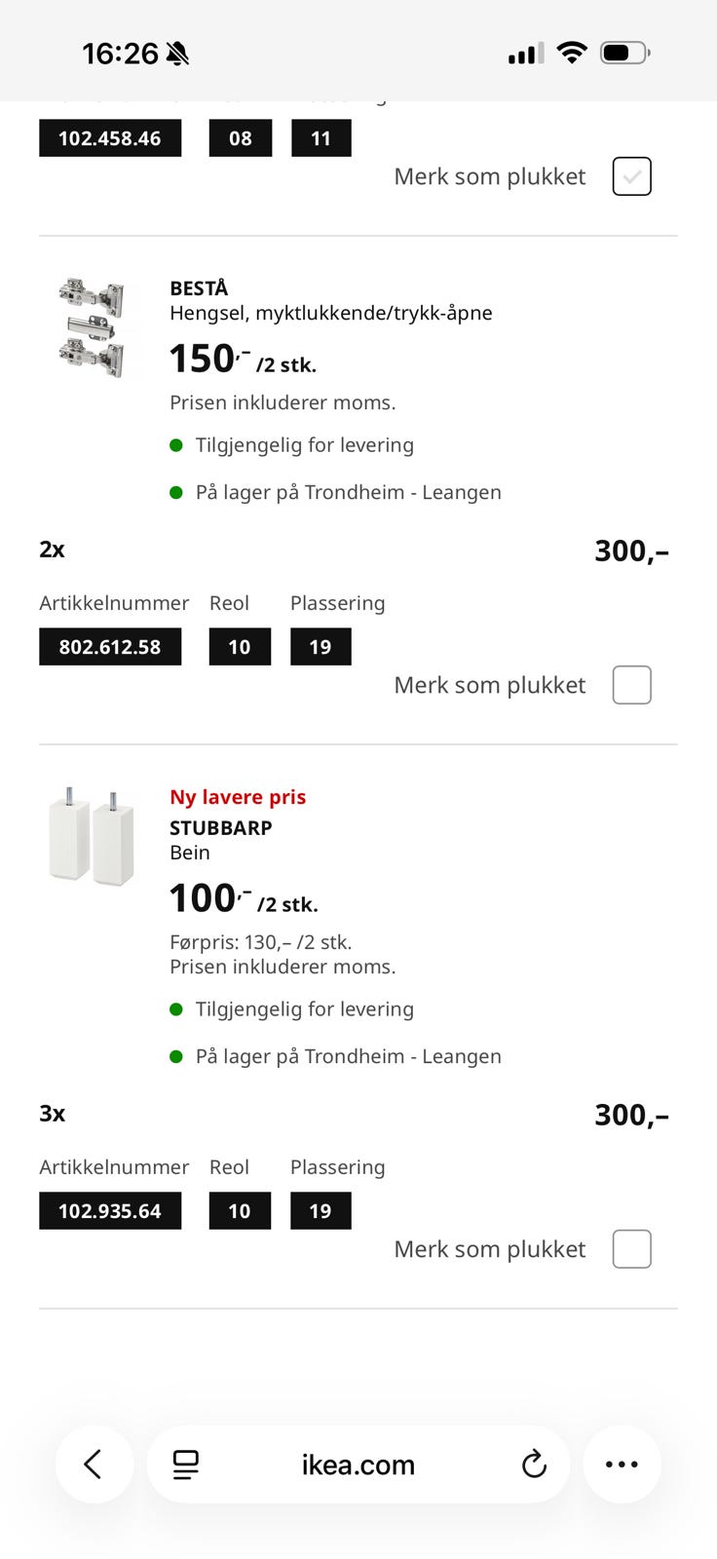Image resolution: width=717 pixels, height=1559 pixels.
Task: Mark BESTÅ hinge as plukket
Action: [631, 685]
